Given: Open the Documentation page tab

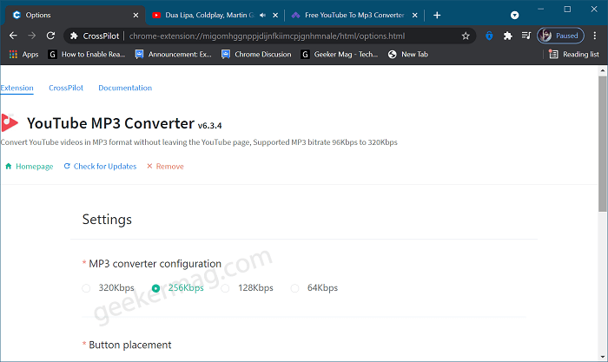Looking at the screenshot, I should (125, 88).
